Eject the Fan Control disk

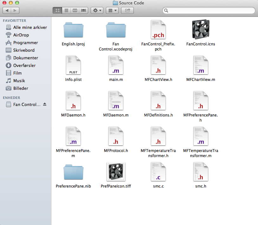pos(45,104)
